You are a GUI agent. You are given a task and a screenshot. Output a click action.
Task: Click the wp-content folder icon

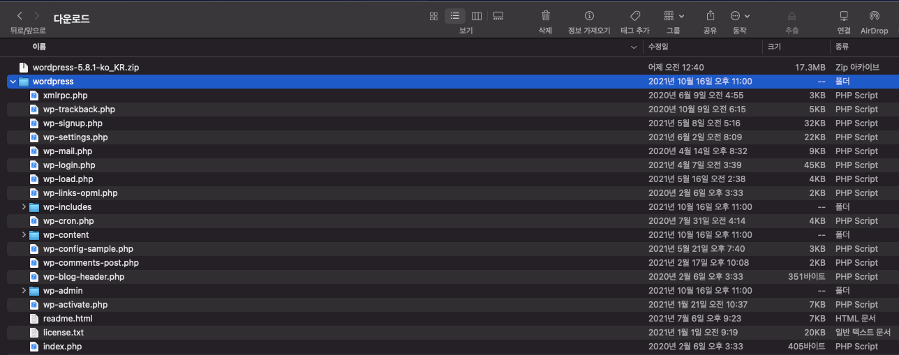(34, 235)
